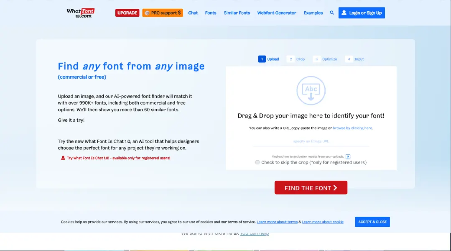Click 'Drag & Drop your image here' heading
Screen dimensions: 451x251
(x=311, y=116)
